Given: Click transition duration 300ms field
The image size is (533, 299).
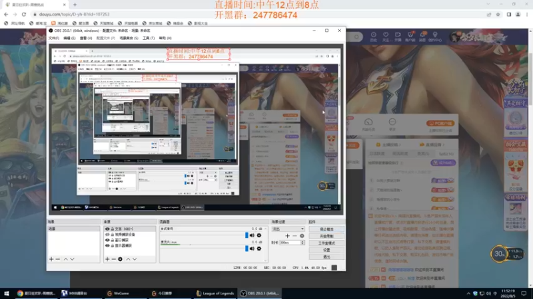Looking at the screenshot, I should tap(290, 243).
